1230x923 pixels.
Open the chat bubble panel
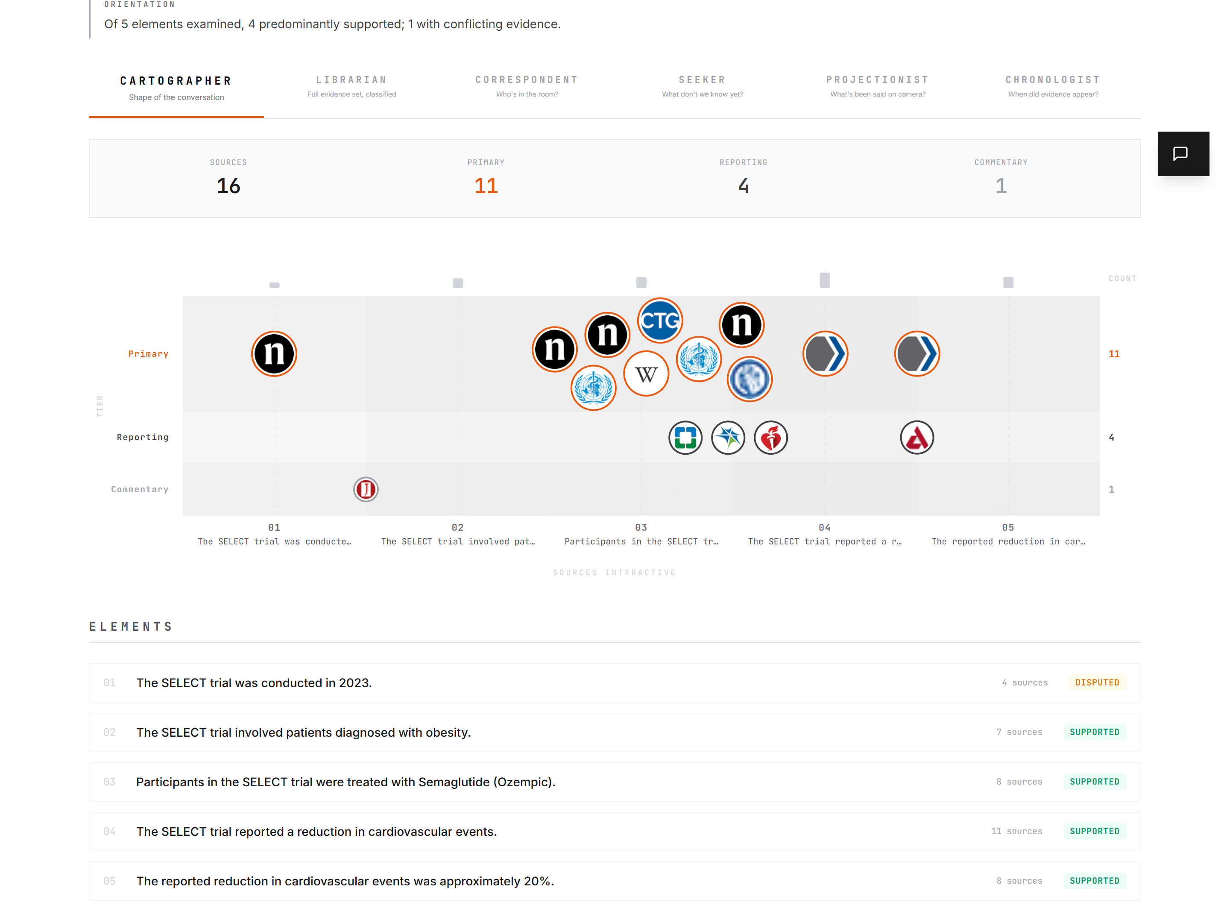pos(1183,153)
